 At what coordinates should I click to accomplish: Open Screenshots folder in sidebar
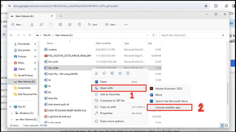coord(22,88)
